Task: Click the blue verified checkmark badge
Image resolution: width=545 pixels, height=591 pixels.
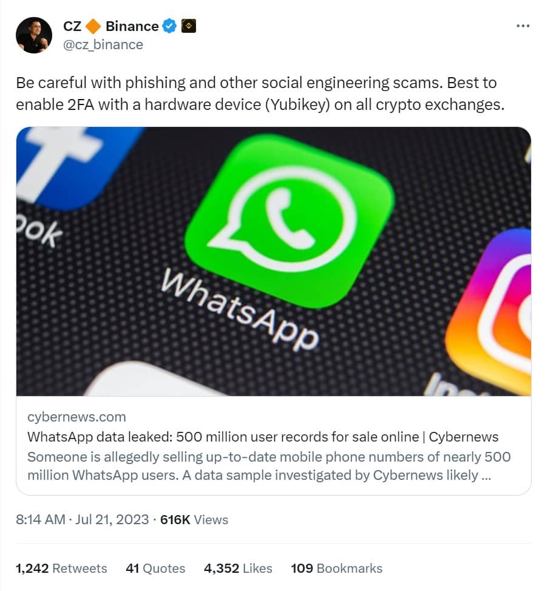Action: (170, 26)
